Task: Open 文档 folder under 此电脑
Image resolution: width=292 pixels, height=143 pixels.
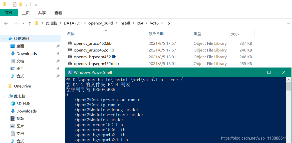Action: (x=20, y=133)
